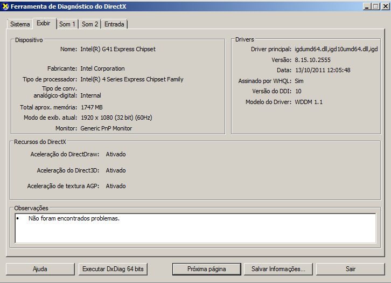Select the Exibir tab
Viewport: 391px width, 283px height.
(44, 23)
